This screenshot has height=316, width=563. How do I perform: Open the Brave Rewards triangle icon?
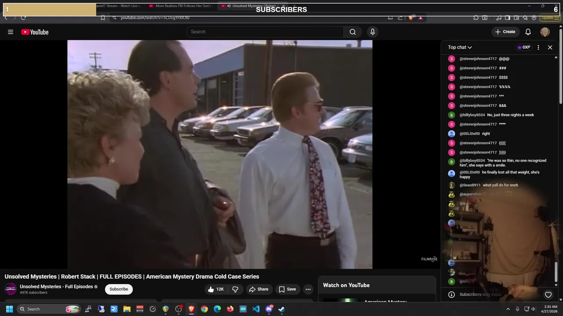420,18
